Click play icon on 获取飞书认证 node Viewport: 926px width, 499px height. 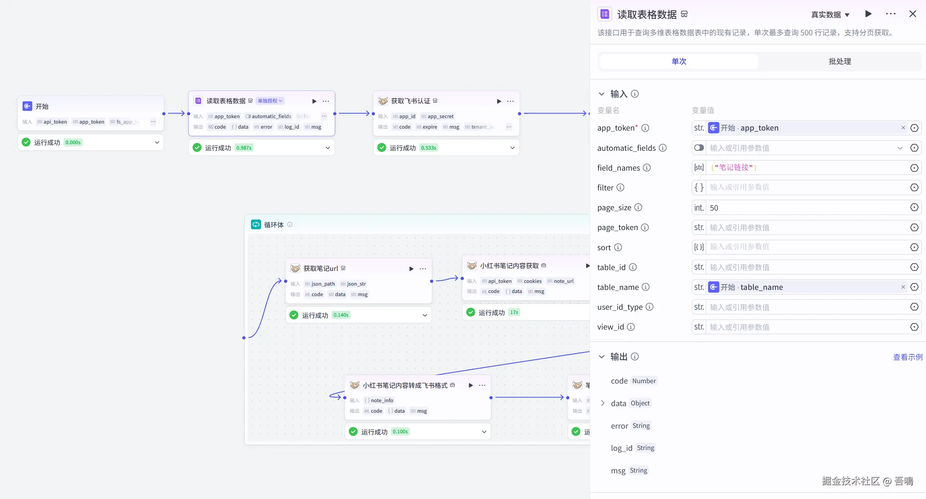pos(499,101)
